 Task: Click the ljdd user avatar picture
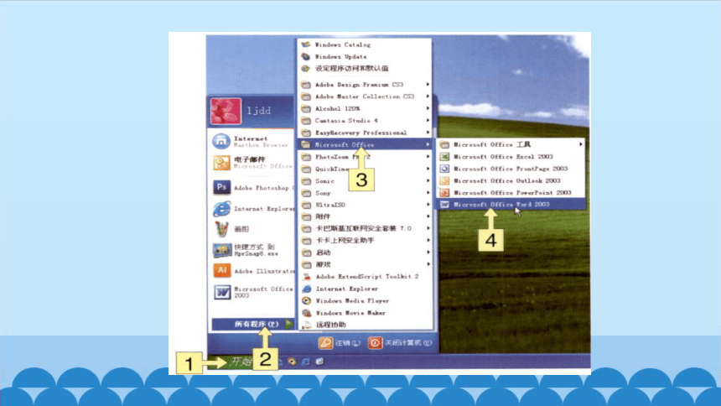coord(226,111)
